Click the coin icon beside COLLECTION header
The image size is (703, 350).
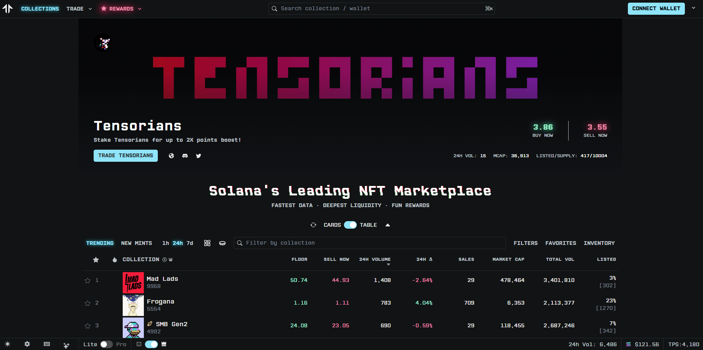click(x=165, y=260)
